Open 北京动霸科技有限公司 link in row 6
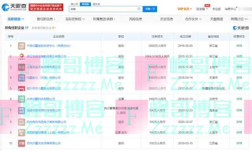This screenshot has height=151, width=252. click(41, 99)
